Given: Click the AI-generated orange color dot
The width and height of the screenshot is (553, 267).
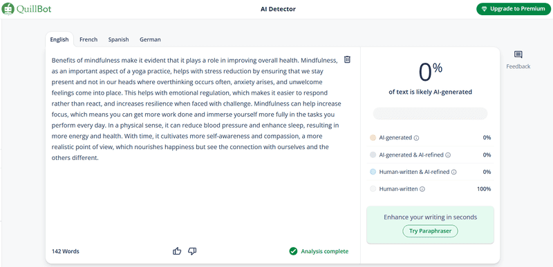Looking at the screenshot, I should (x=373, y=138).
